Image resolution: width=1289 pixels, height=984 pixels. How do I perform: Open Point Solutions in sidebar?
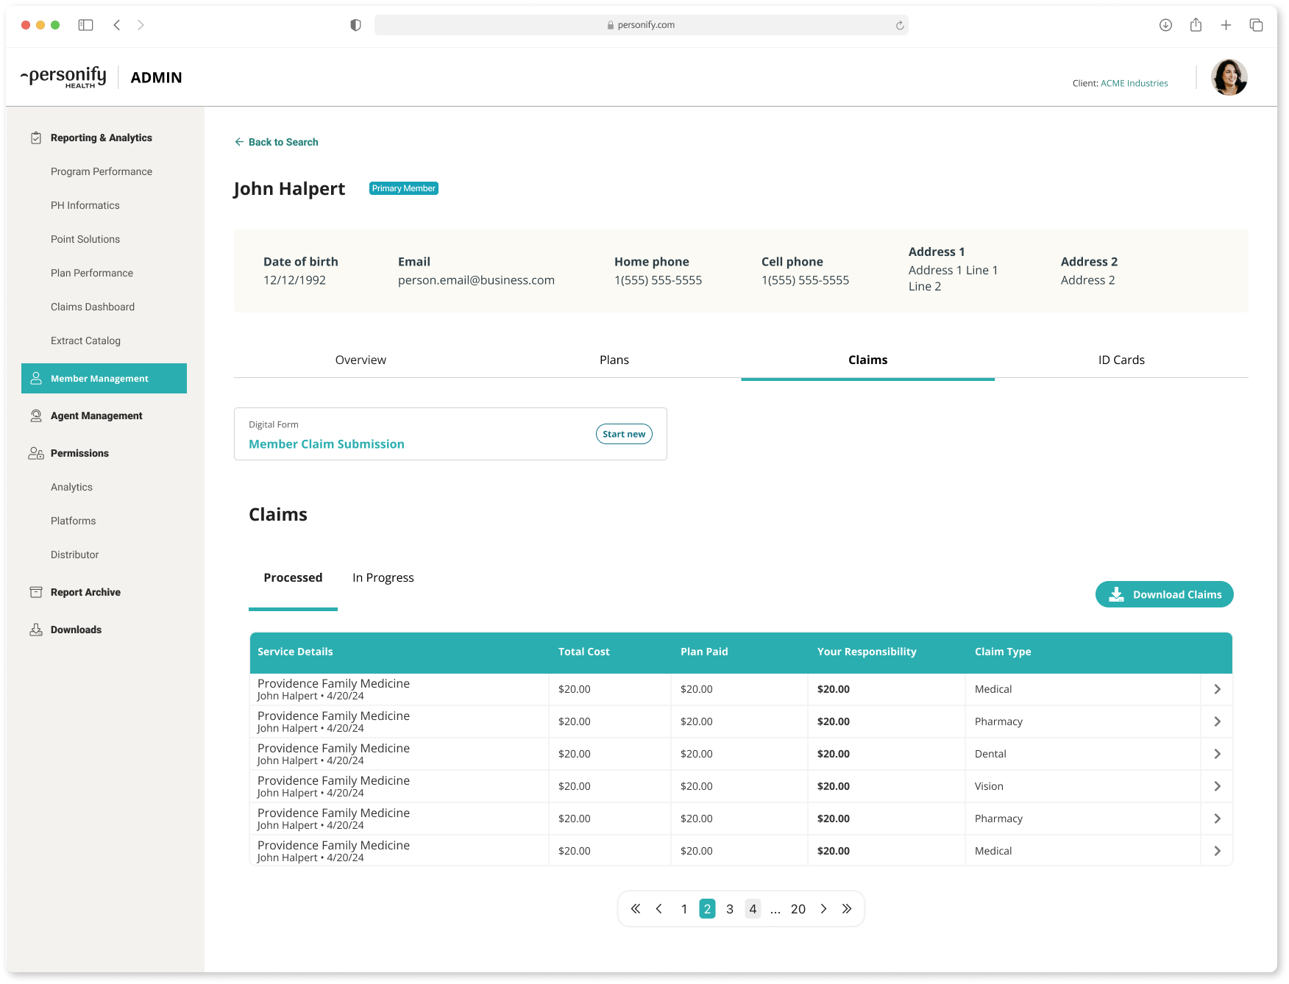click(x=85, y=239)
